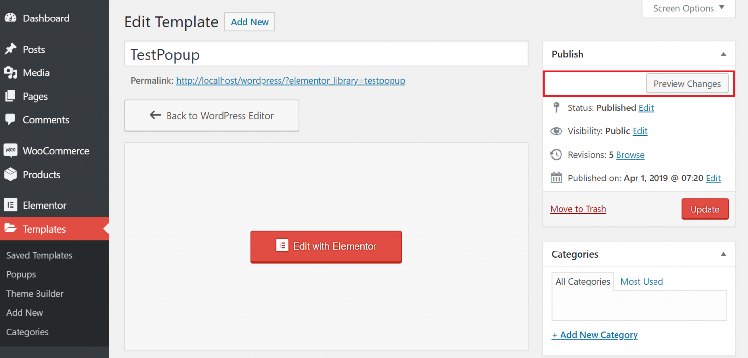Open Comments using its speech bubble icon
The height and width of the screenshot is (358, 748).
[x=11, y=120]
